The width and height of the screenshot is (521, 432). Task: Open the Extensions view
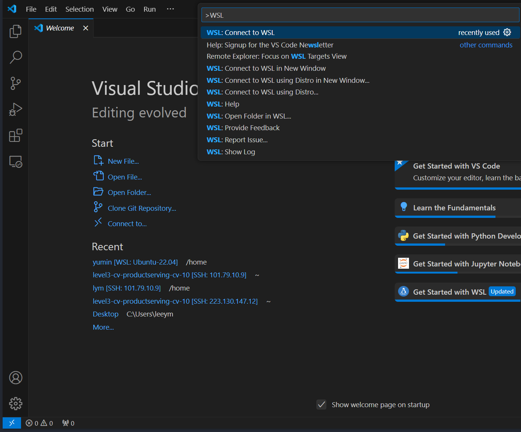click(x=15, y=135)
